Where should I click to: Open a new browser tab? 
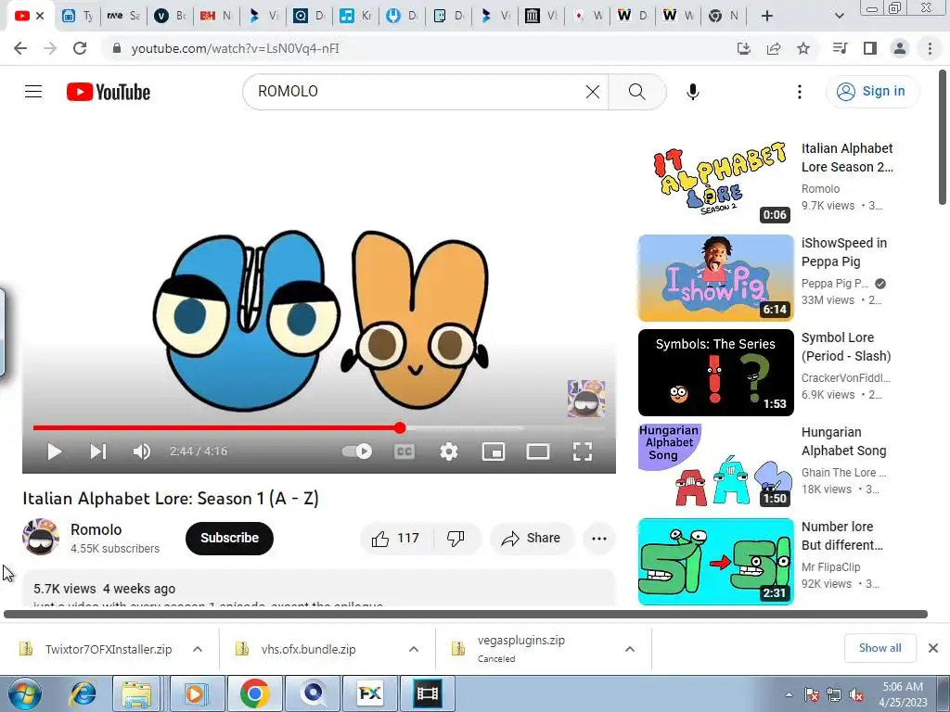click(767, 16)
